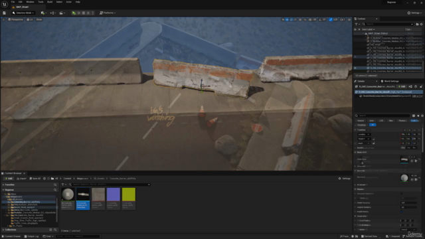
Task: Toggle visibility of the selected Concrete Barrier actor
Action: pos(355,68)
